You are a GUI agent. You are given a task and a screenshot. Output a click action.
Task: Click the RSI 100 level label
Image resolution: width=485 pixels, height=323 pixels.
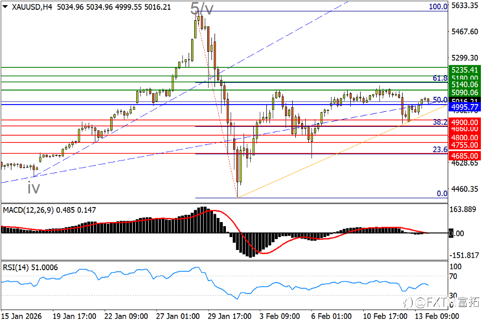455,267
